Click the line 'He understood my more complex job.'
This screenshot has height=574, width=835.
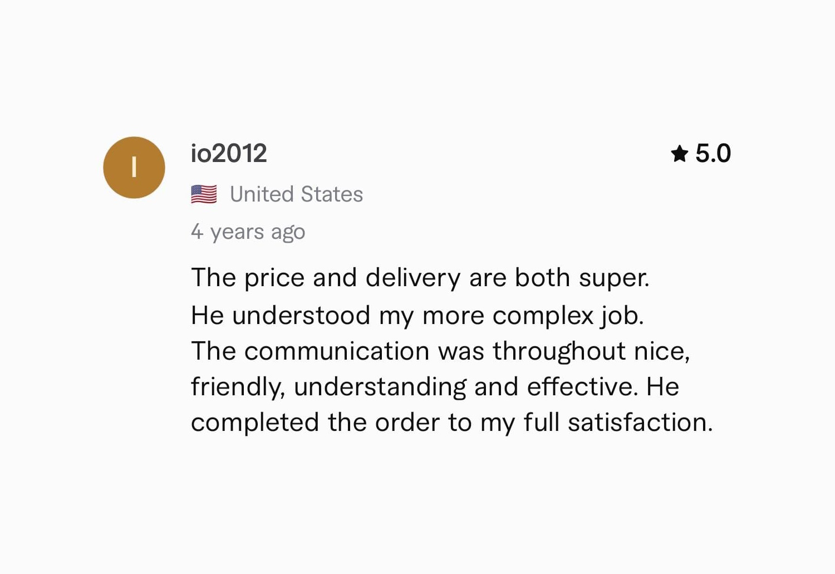click(x=417, y=316)
